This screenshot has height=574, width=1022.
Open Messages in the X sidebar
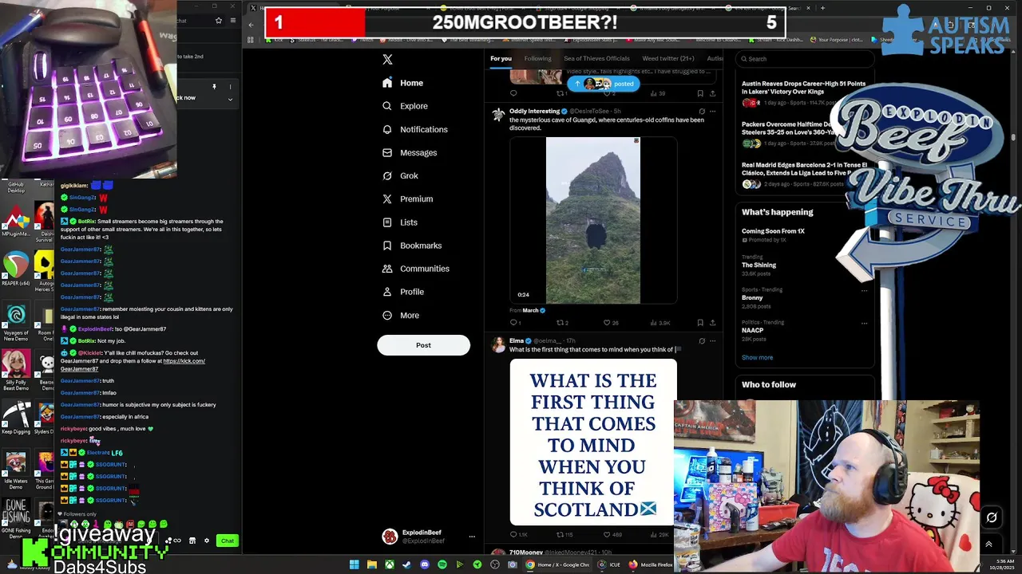coord(410,152)
